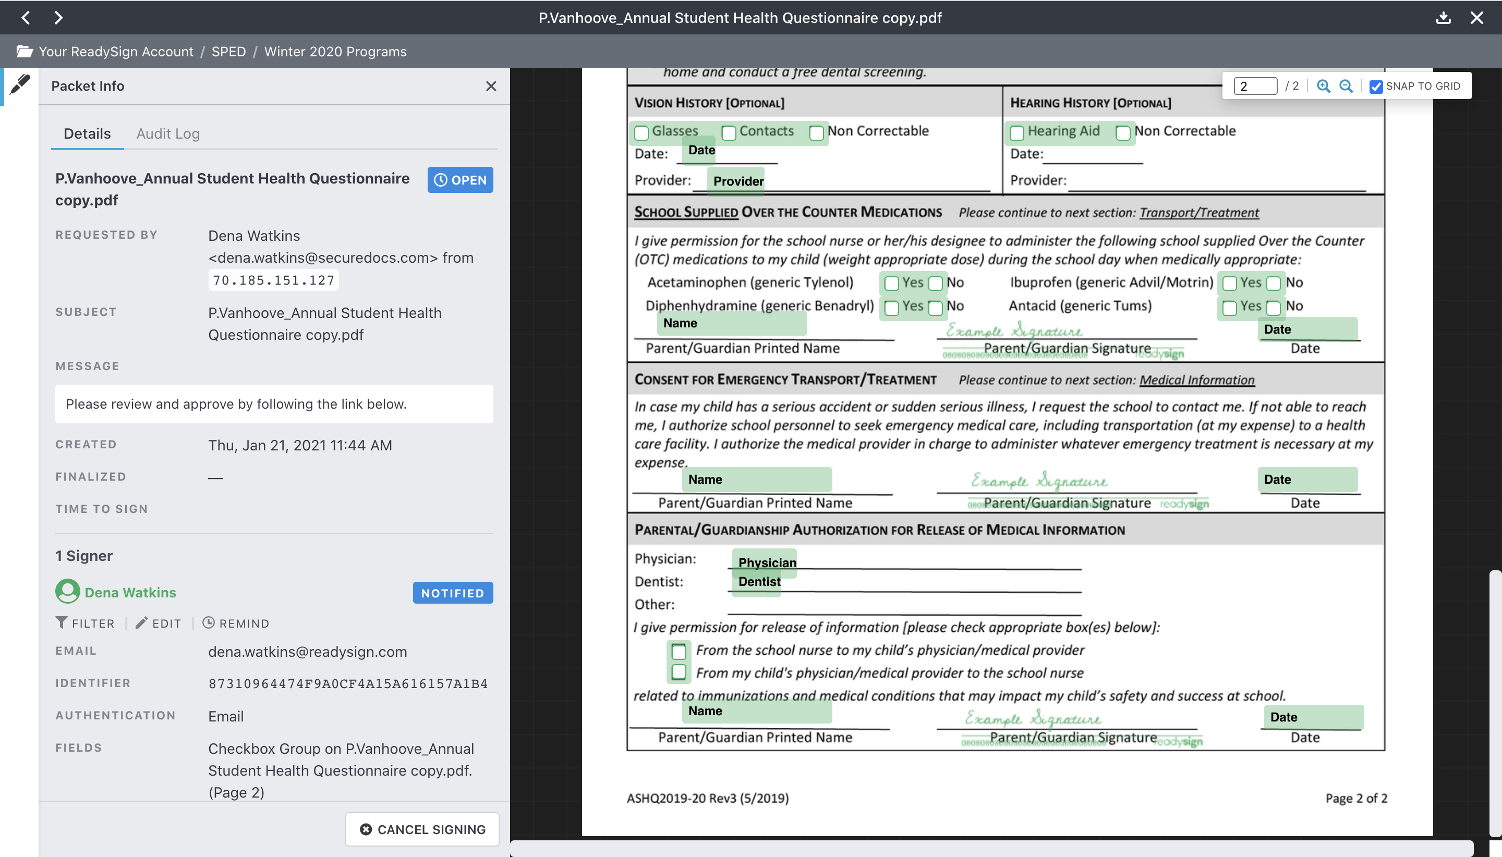Check No for Antacid

pyautogui.click(x=1274, y=308)
